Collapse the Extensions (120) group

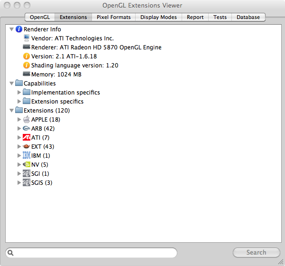coord(12,110)
